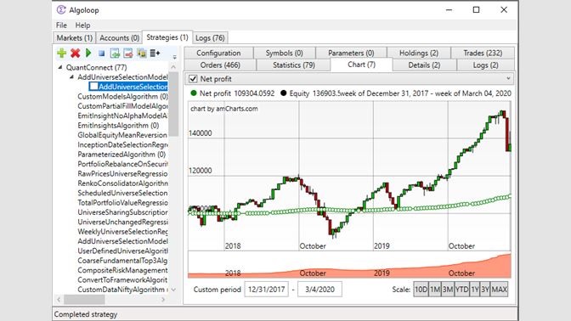The image size is (571, 321).
Task: Click the export strategies icon with red arrow
Action: click(x=128, y=53)
